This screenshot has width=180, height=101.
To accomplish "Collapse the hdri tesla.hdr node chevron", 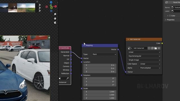I will pos(128,39).
